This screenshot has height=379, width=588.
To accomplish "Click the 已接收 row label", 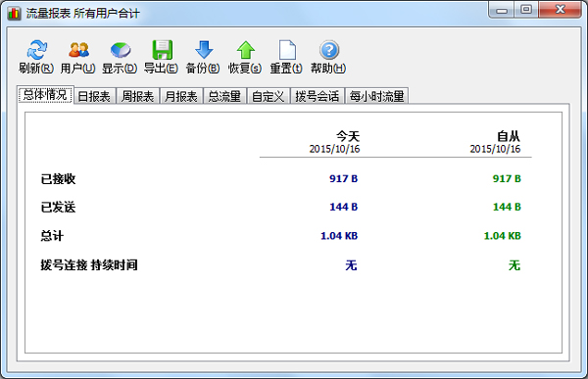I will (x=58, y=179).
